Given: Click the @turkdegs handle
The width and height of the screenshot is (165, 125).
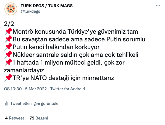Looking at the screenshot, I should (30, 11).
